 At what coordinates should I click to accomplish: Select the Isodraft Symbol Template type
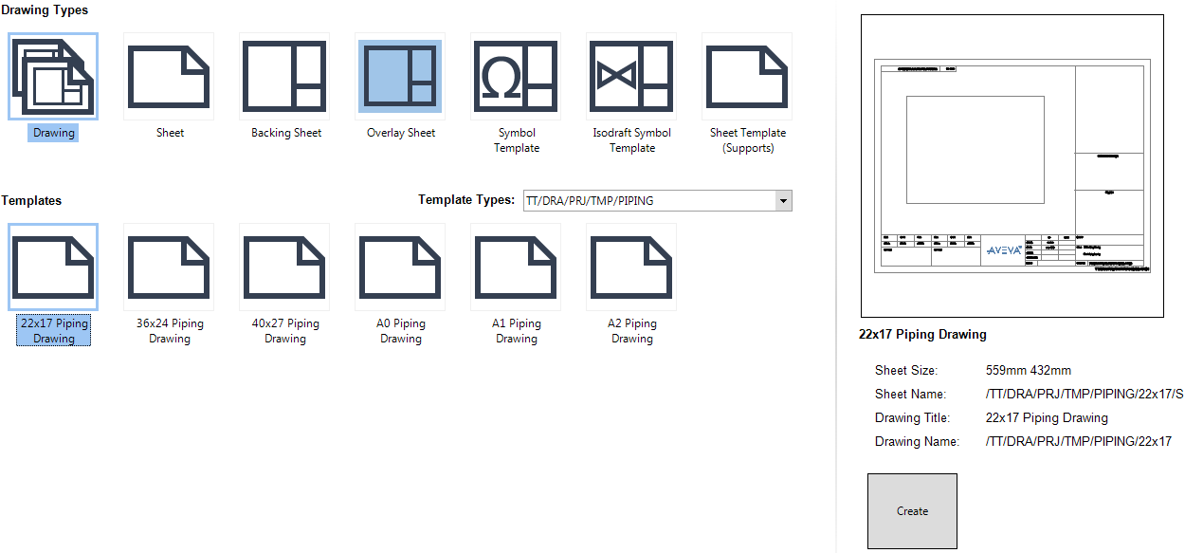point(631,77)
